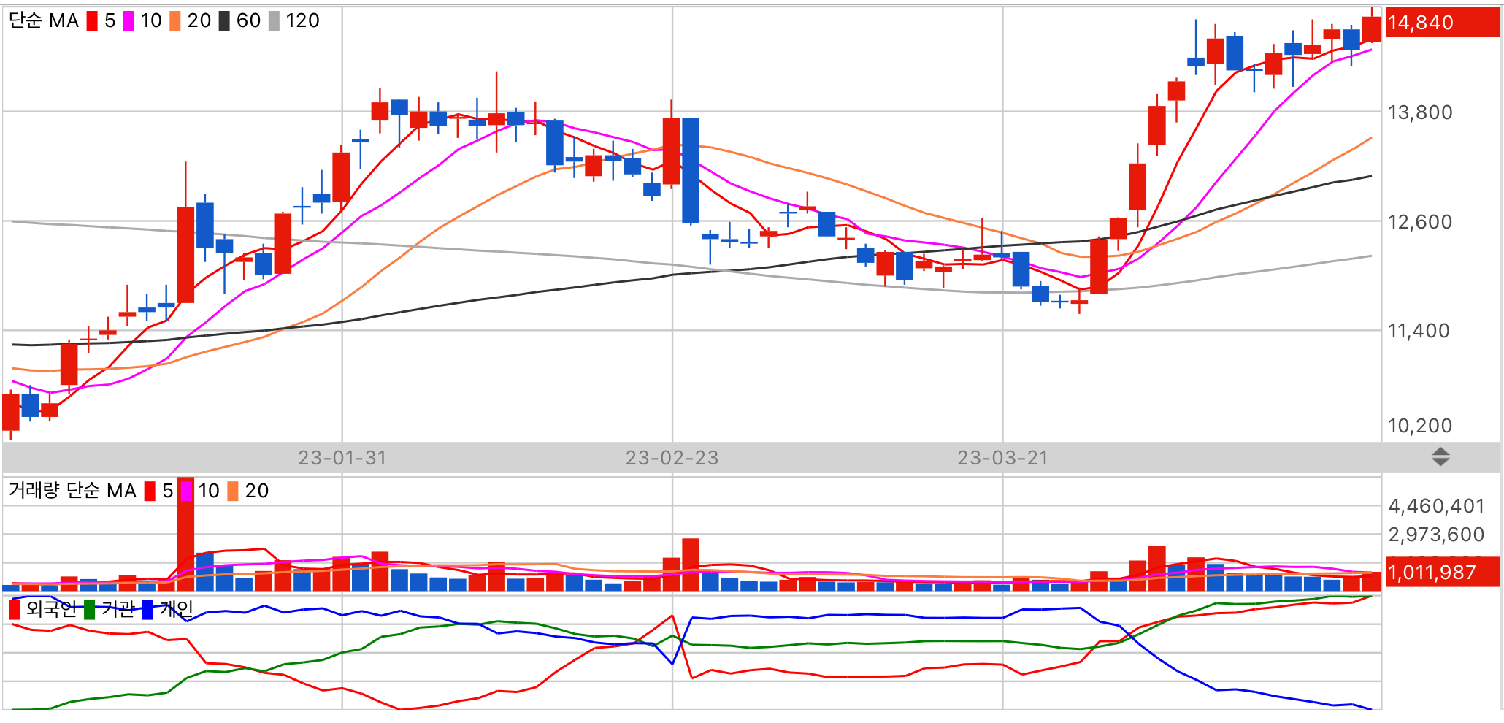Image resolution: width=1504 pixels, height=723 pixels.
Task: Click the red volume MA 5 swatch
Action: click(x=150, y=491)
